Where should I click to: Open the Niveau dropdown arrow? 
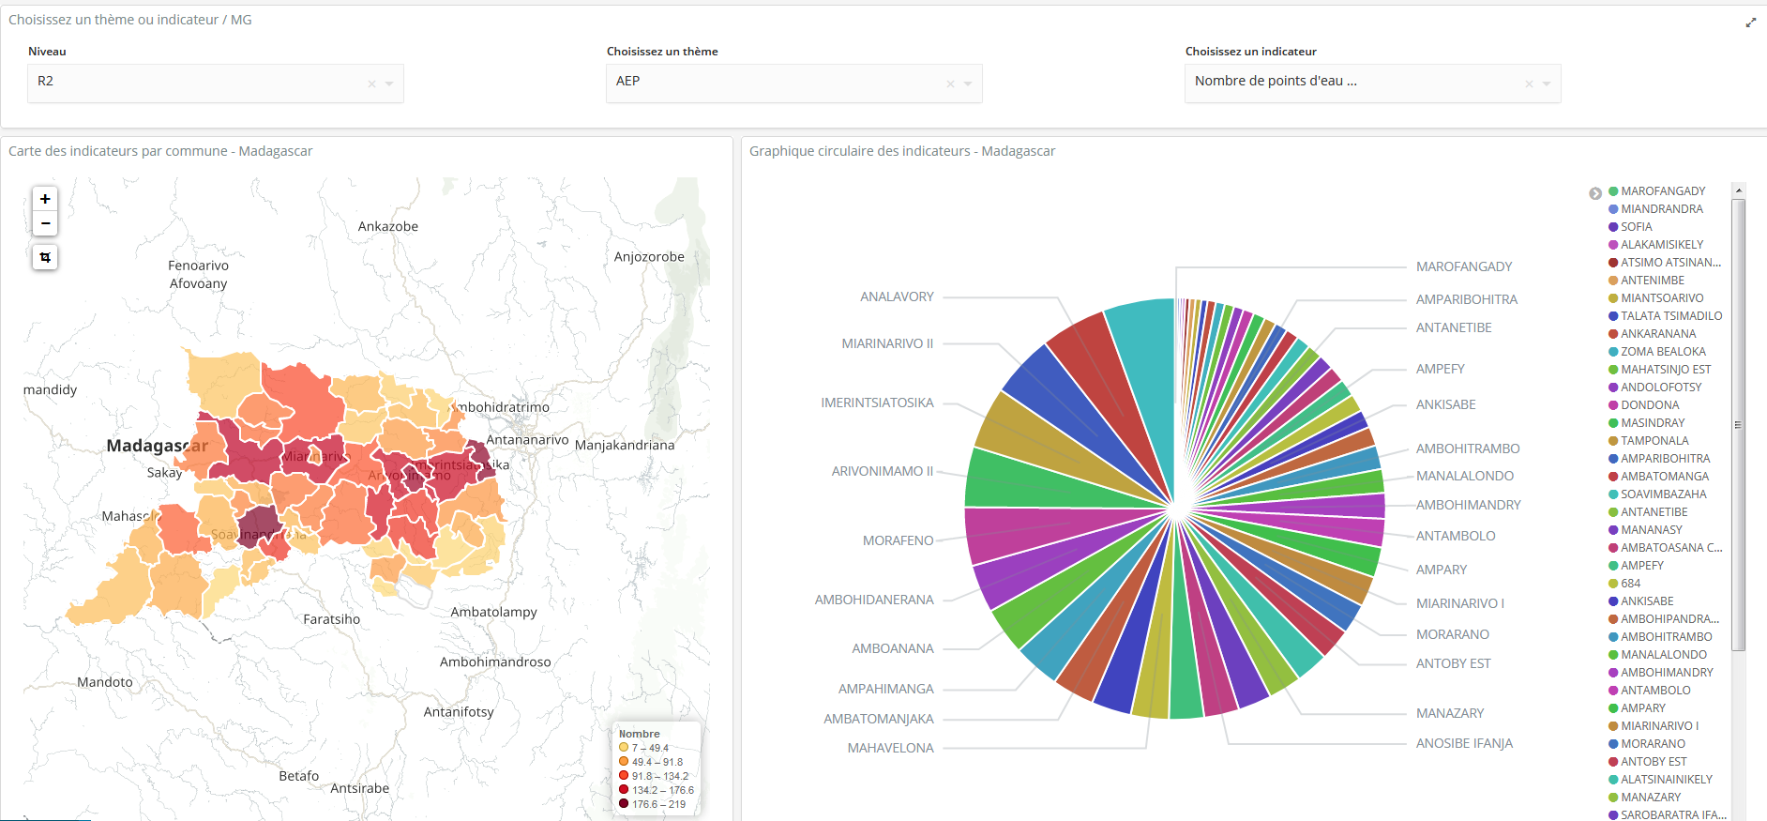[x=389, y=84]
